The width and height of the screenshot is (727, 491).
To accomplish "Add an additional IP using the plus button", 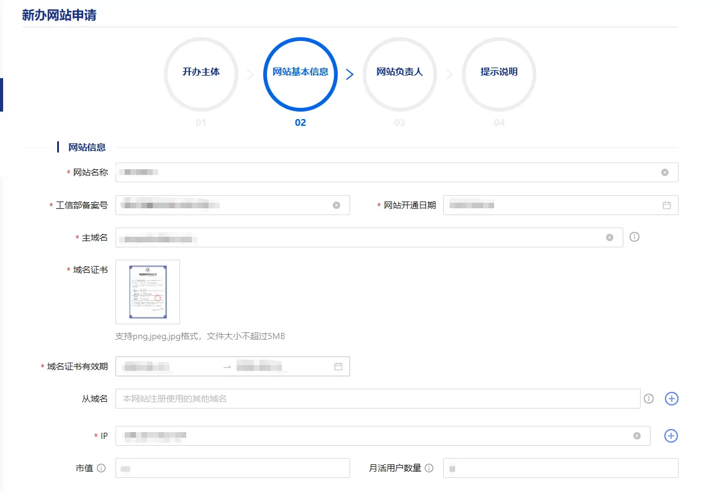I will pos(671,436).
